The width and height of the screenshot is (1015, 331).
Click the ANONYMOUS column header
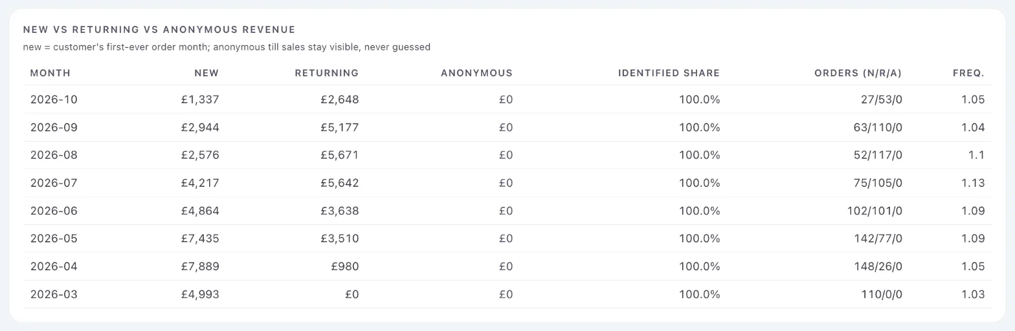click(476, 73)
